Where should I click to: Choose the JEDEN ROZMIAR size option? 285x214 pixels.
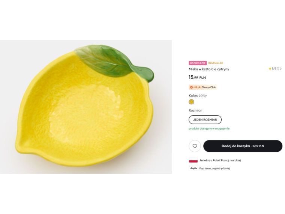(x=205, y=120)
